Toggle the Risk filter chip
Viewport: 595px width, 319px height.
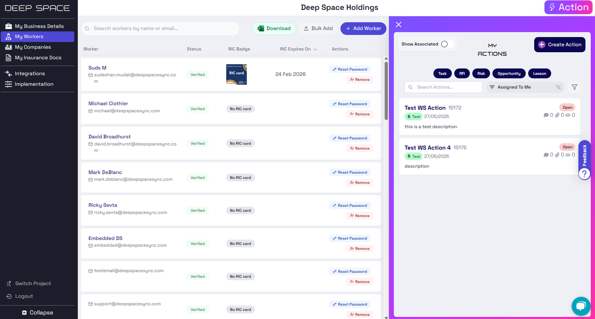[x=481, y=73]
